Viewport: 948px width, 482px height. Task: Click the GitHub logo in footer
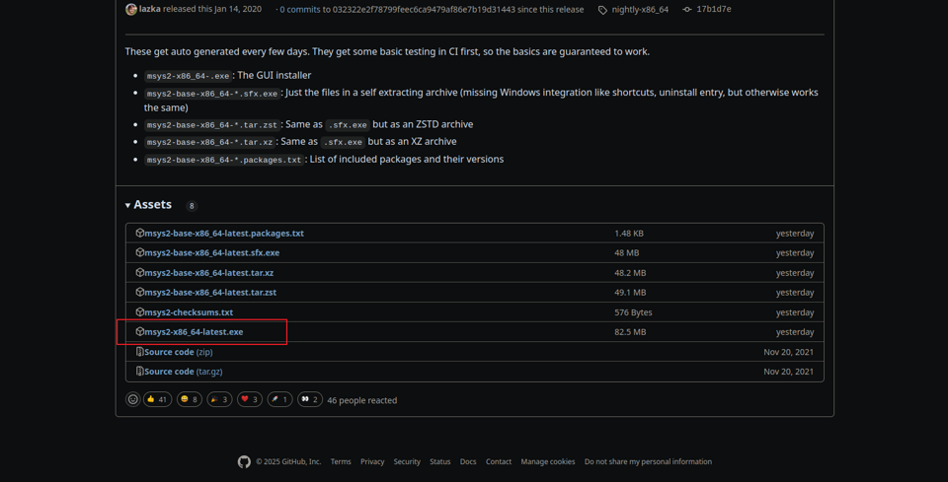[244, 461]
